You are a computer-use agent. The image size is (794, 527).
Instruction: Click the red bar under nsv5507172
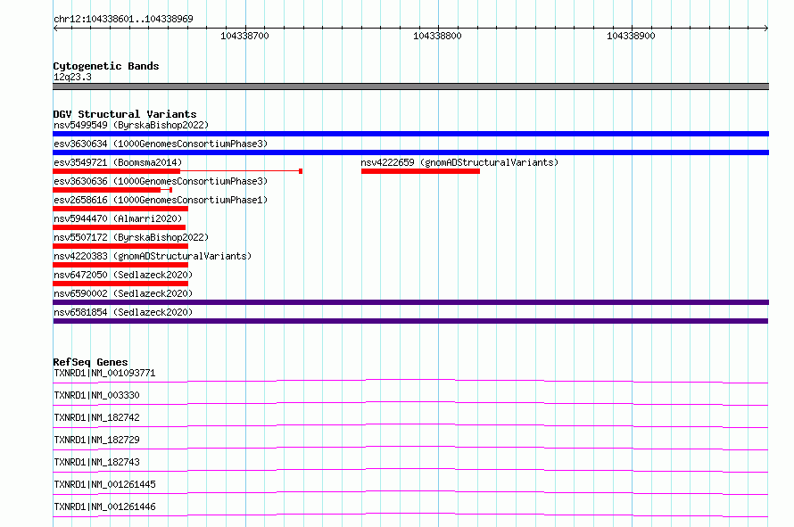[x=120, y=246]
